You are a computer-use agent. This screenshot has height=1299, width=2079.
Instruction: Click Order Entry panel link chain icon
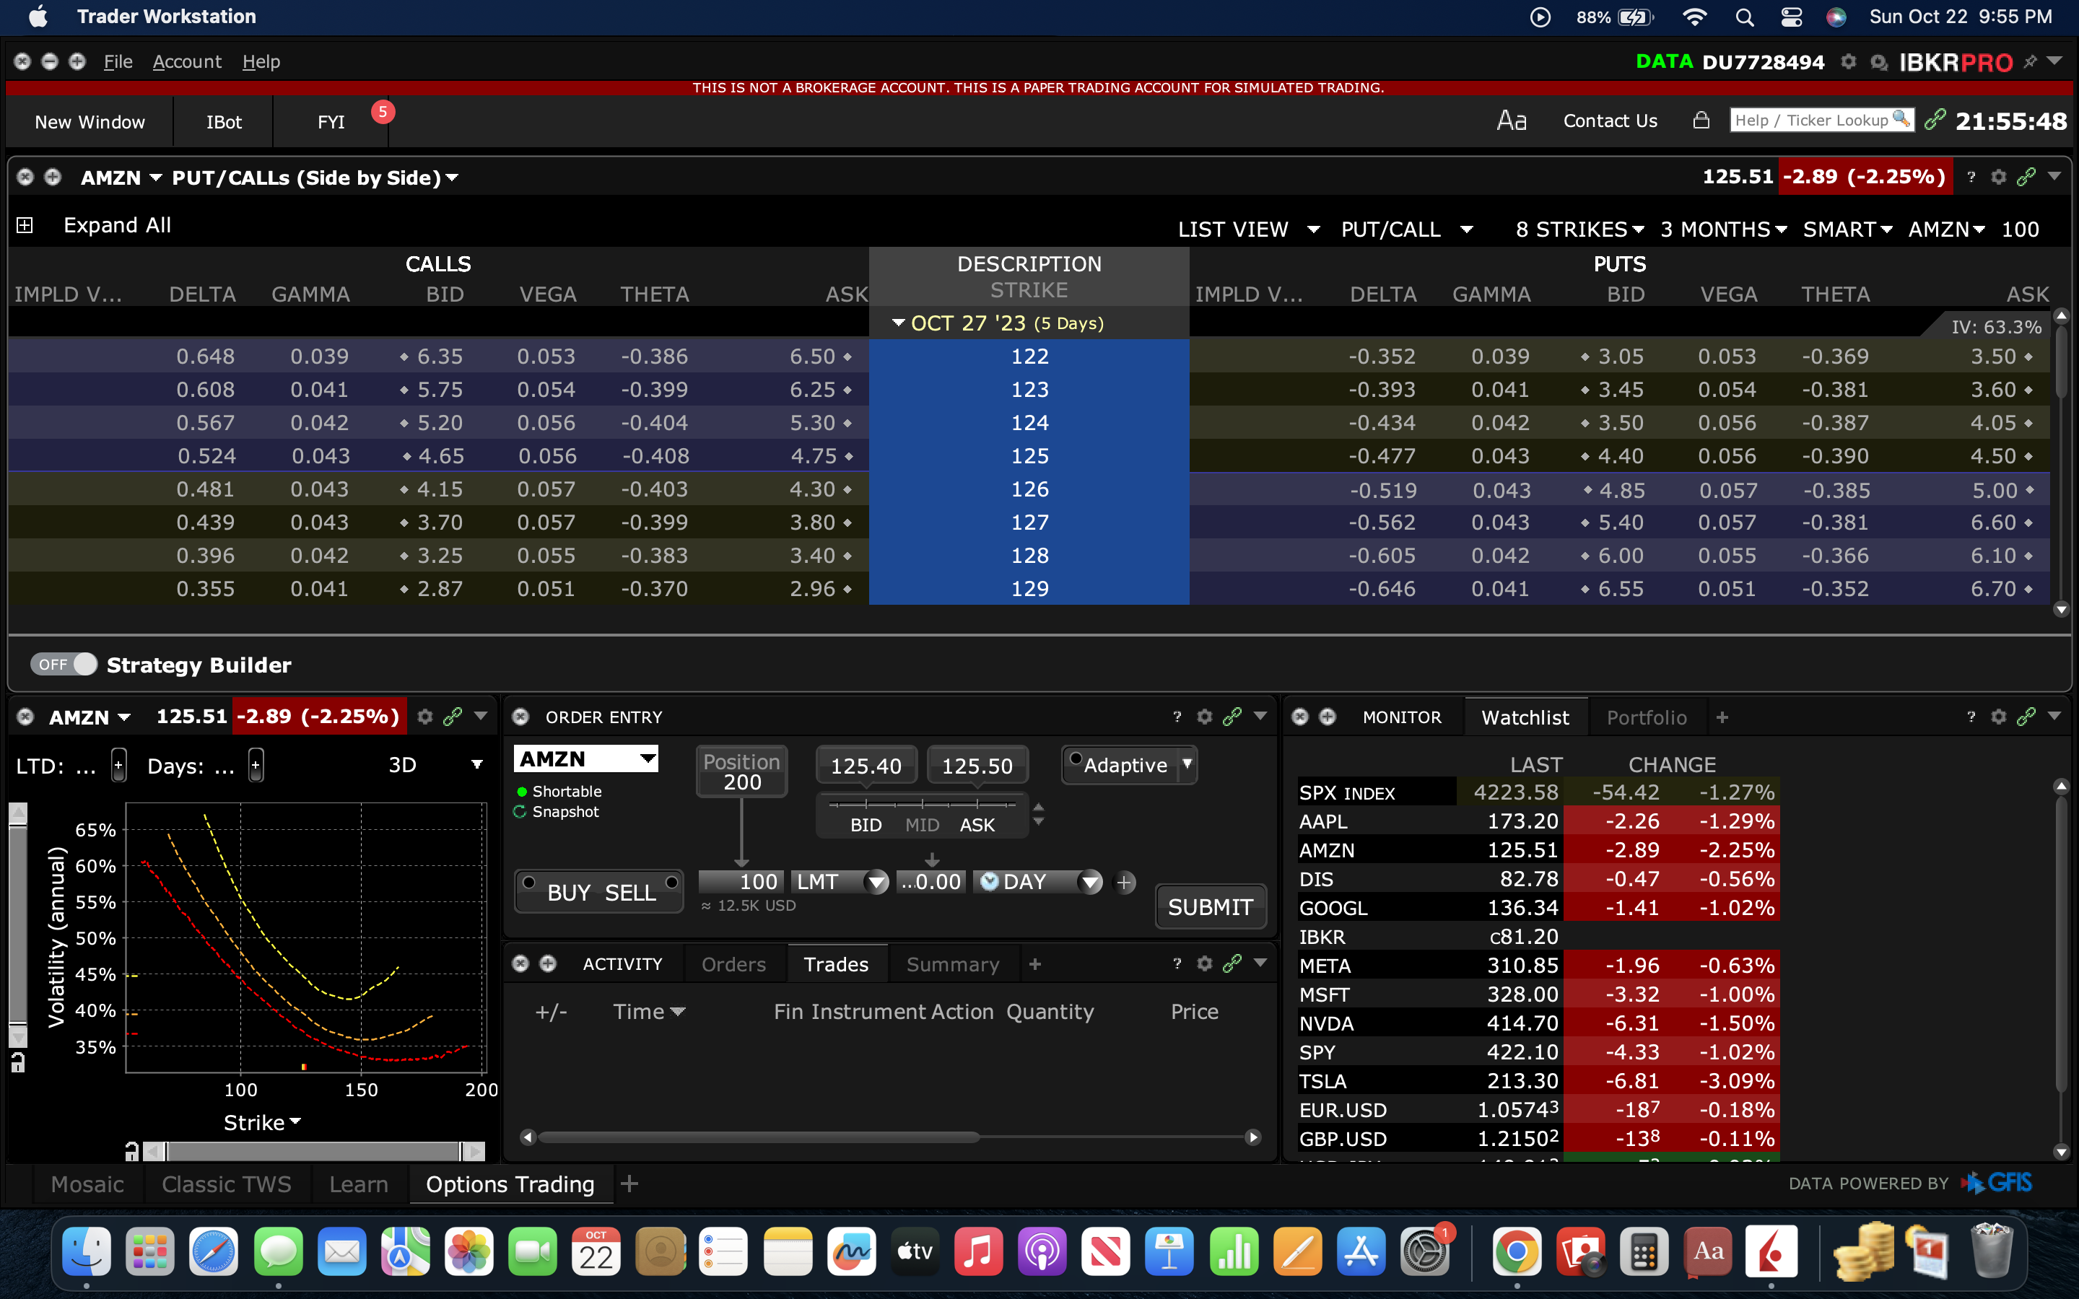(x=1232, y=717)
